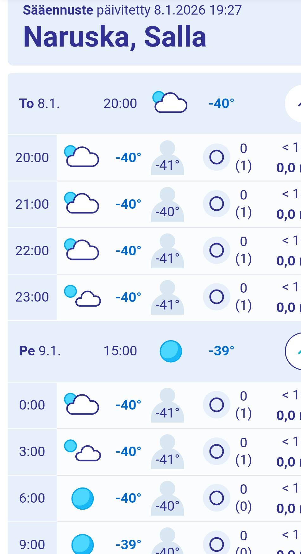Expand the Pe 9.1. day section
Viewport: 301px width, 554px height.
295,351
